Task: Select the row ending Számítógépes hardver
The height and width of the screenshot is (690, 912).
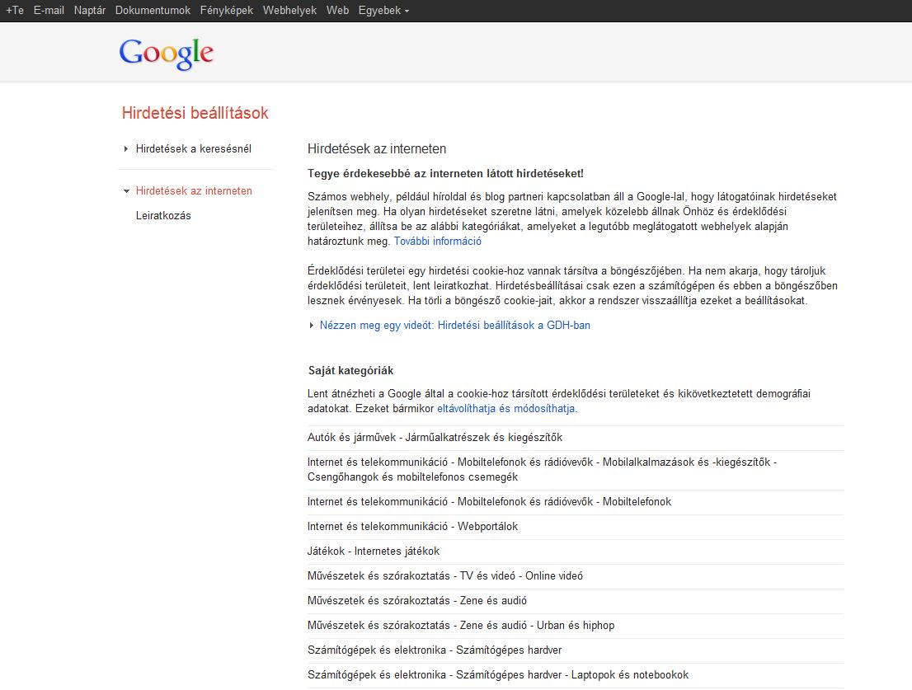Action: click(x=576, y=650)
